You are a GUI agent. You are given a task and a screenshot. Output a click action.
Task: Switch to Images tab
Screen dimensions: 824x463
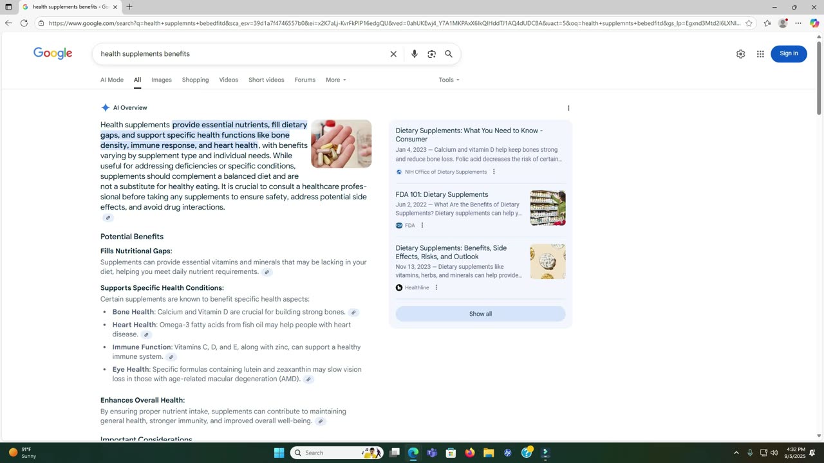[x=162, y=80]
